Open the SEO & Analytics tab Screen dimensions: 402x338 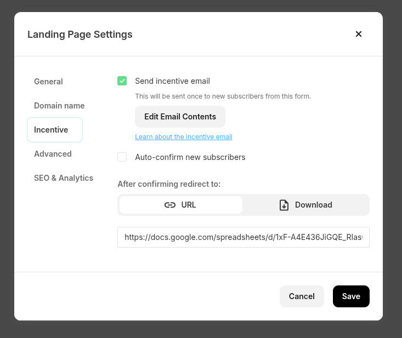(x=64, y=178)
